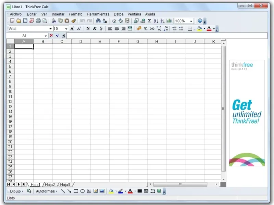Expand the A1 name box dropdown
The image size is (274, 205).
point(46,36)
